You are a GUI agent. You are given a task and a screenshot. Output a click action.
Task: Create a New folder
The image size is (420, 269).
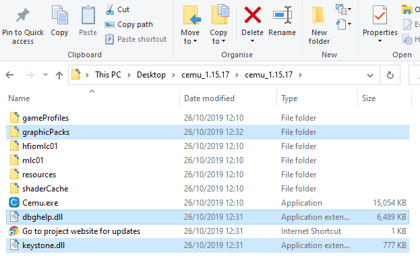pyautogui.click(x=319, y=26)
